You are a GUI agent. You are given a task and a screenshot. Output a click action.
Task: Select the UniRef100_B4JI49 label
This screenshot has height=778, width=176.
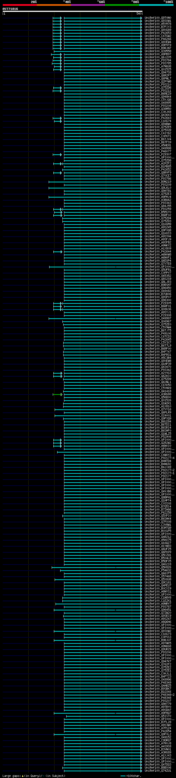tap(158, 467)
